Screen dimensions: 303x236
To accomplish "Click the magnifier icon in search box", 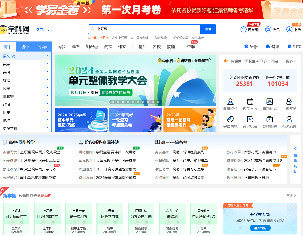I will click(x=93, y=29).
